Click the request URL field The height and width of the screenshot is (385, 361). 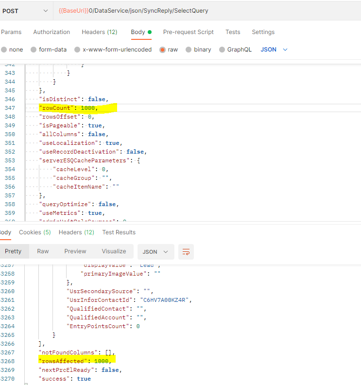pos(207,11)
